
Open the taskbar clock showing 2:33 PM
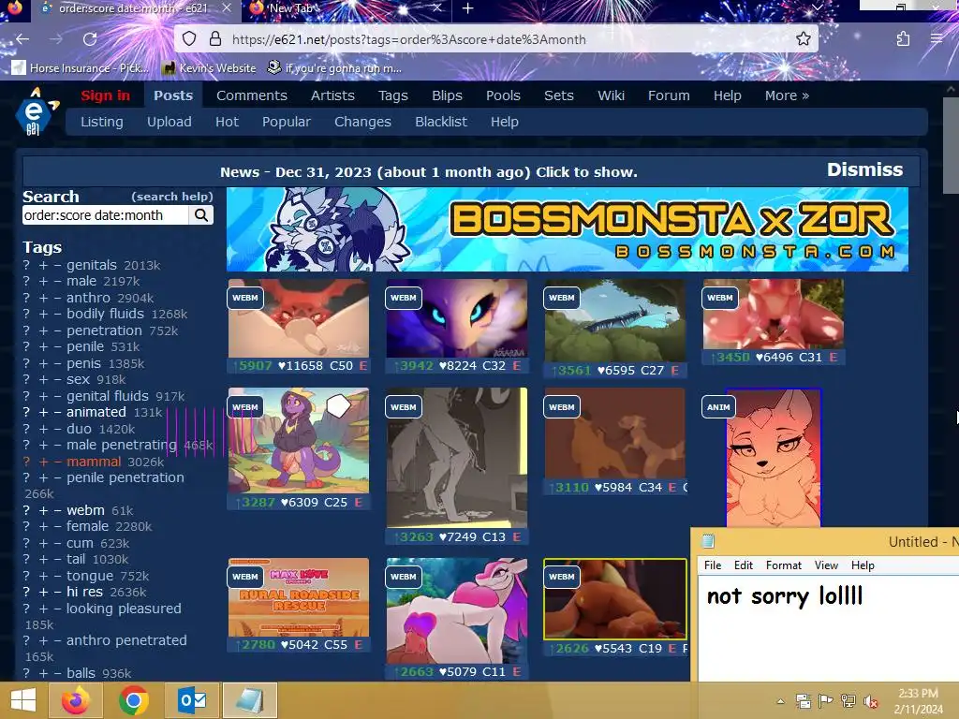pyautogui.click(x=918, y=701)
